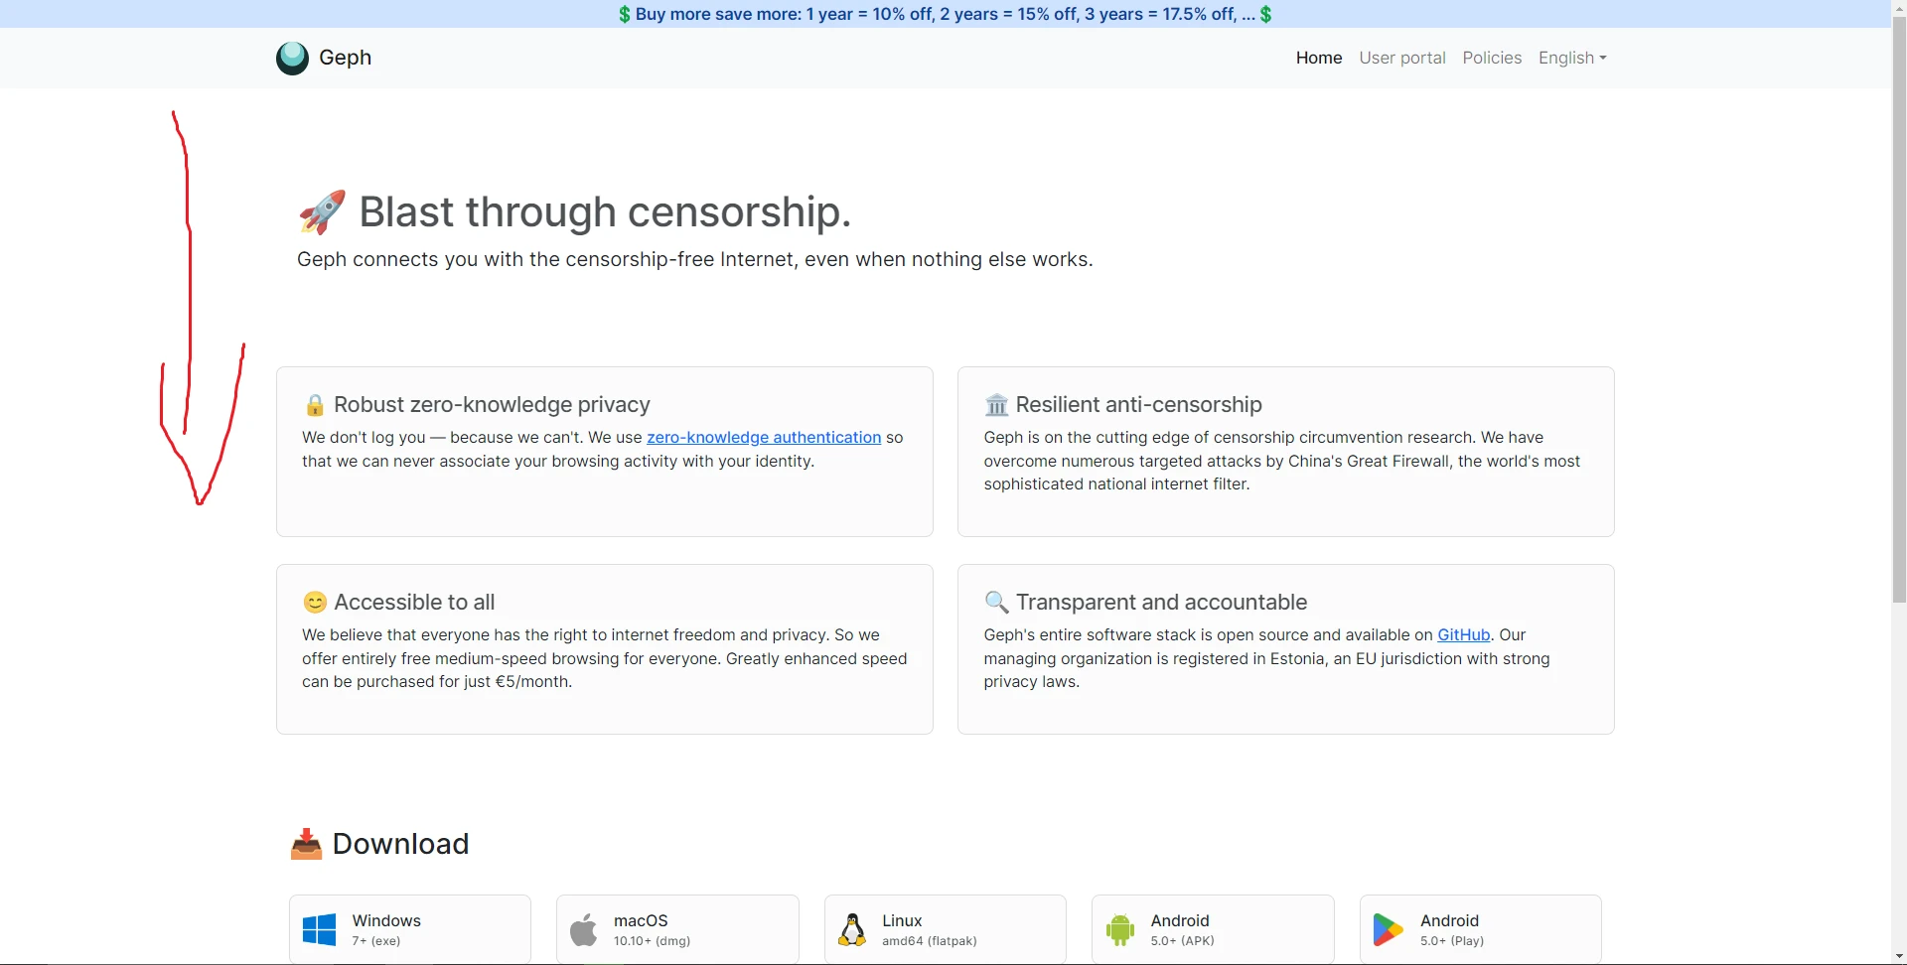Screen dimensions: 1907x965
Task: Click the rocket emoji icon
Action: pos(322,211)
